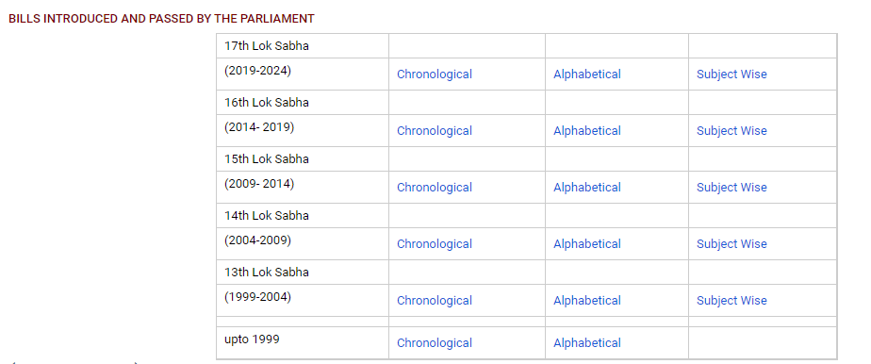Screen dimensions: 871x364
Task: Click Subject Wise for 14th Lok Sabha
Action: tap(731, 244)
